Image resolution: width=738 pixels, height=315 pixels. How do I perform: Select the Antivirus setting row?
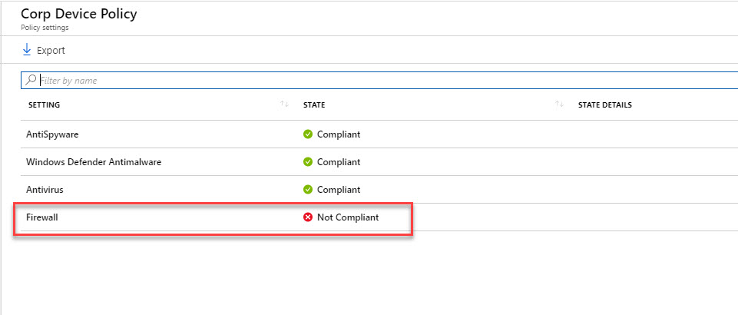click(379, 190)
